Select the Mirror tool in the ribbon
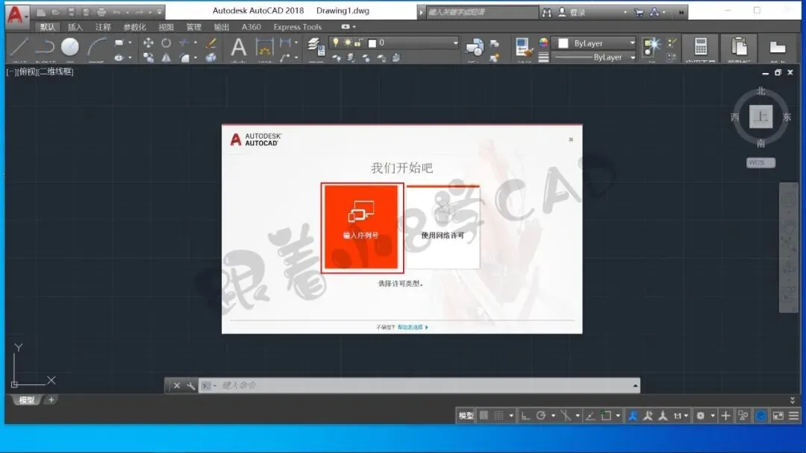This screenshot has width=806, height=453. (x=166, y=58)
